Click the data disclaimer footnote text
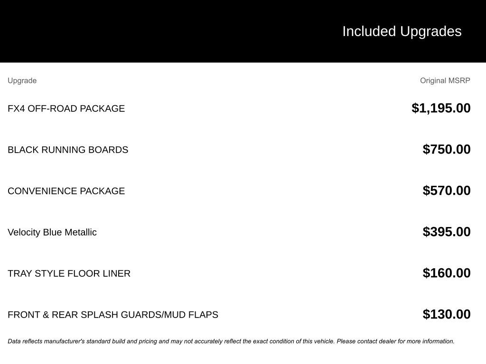This screenshot has width=486, height=364. [231, 341]
